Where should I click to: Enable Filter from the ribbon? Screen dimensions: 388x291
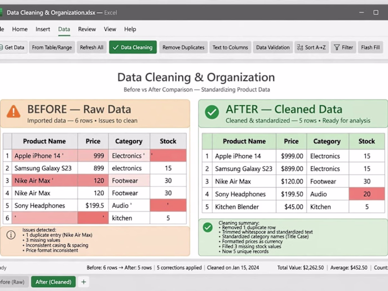tap(343, 47)
